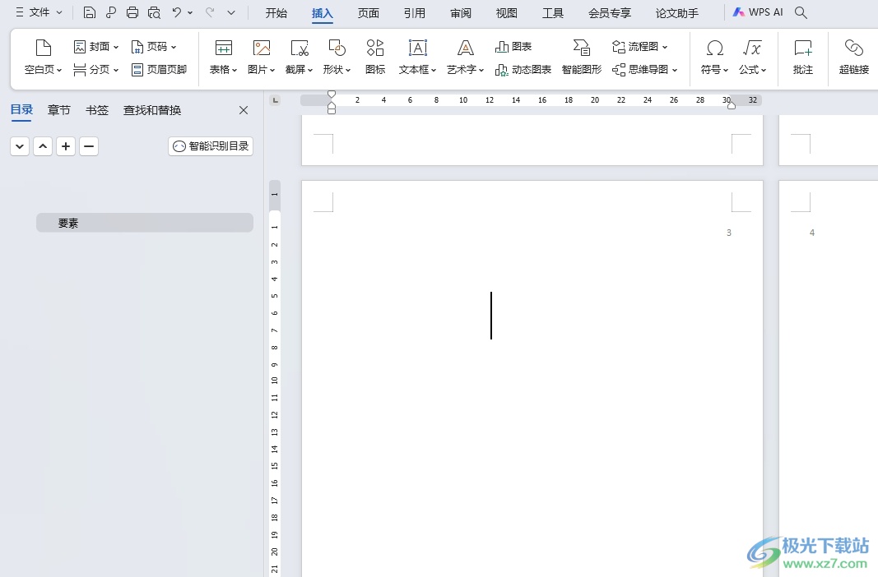Insert a picture (图片)
Screen dimensions: 878x577
point(262,57)
